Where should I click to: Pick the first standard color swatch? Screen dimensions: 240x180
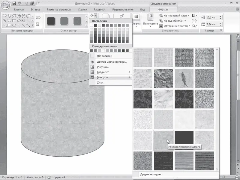[91, 50]
